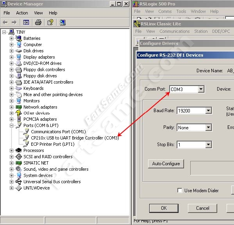Select the Disk drives icon
Image resolution: width=234 pixels, height=225 pixels.
19,51
